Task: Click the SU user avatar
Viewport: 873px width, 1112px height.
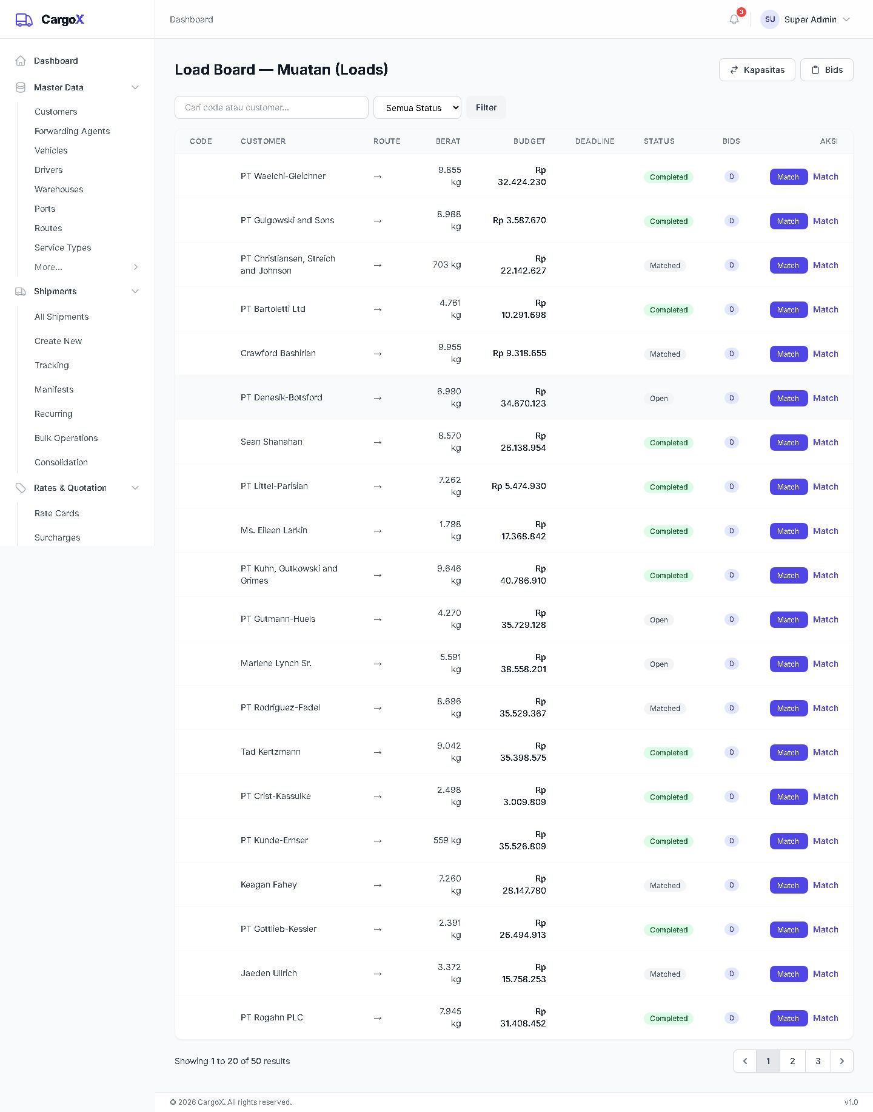Action: (770, 19)
